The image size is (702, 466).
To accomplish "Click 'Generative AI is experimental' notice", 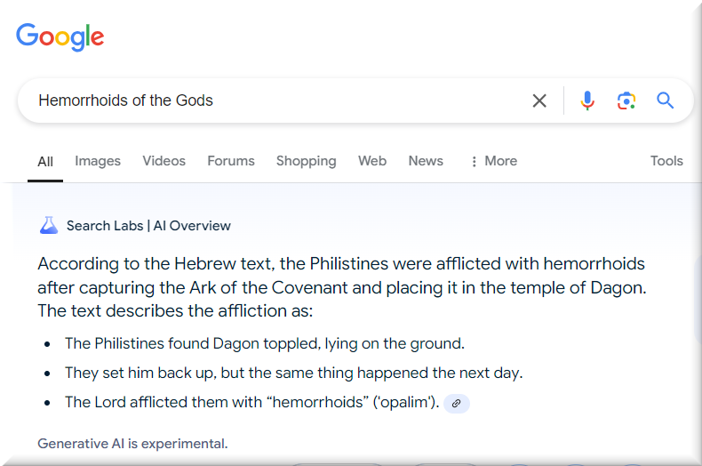I will pos(132,443).
